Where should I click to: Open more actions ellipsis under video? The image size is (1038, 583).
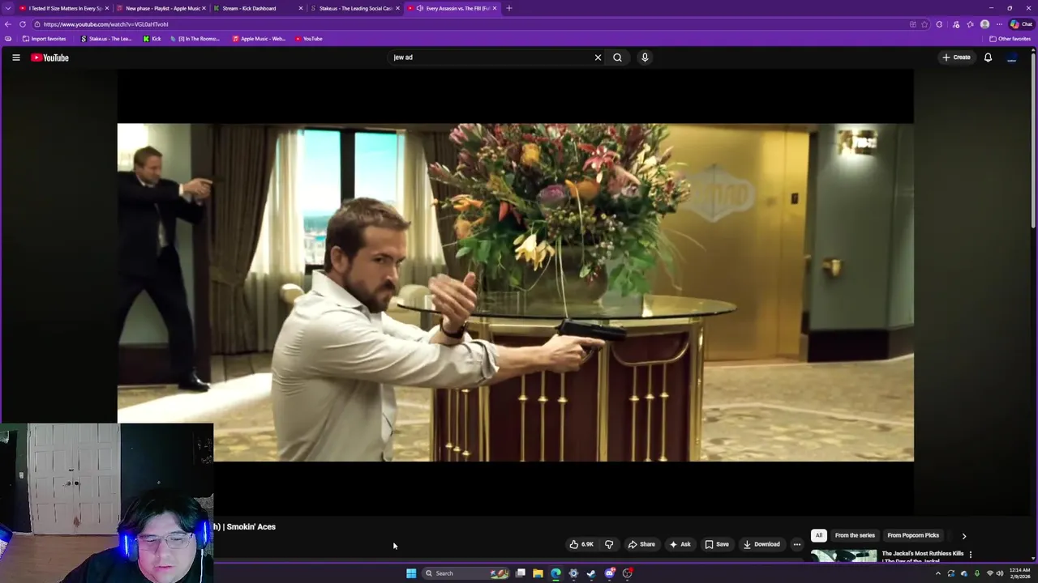(796, 544)
